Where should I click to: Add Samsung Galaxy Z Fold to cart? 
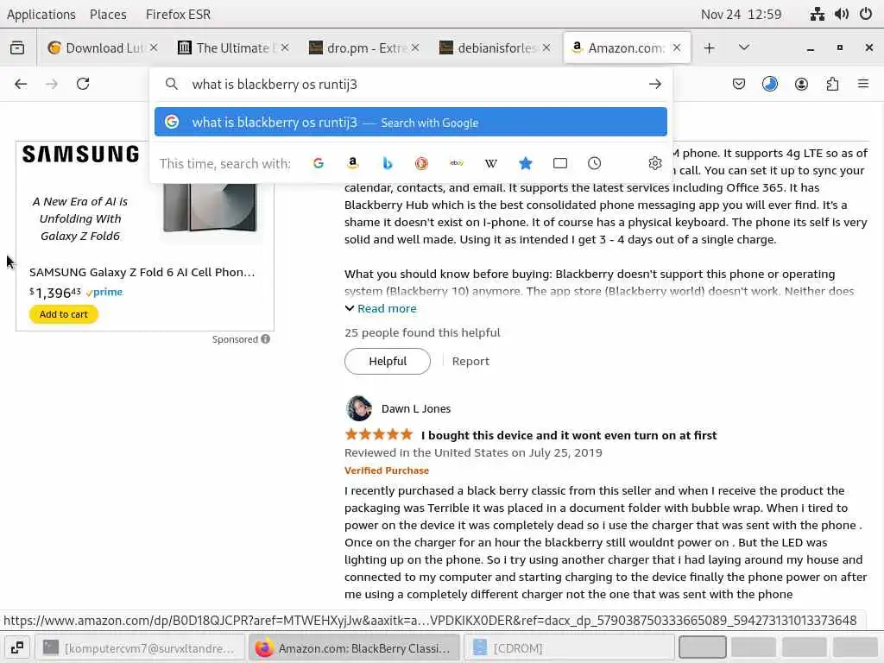(64, 314)
